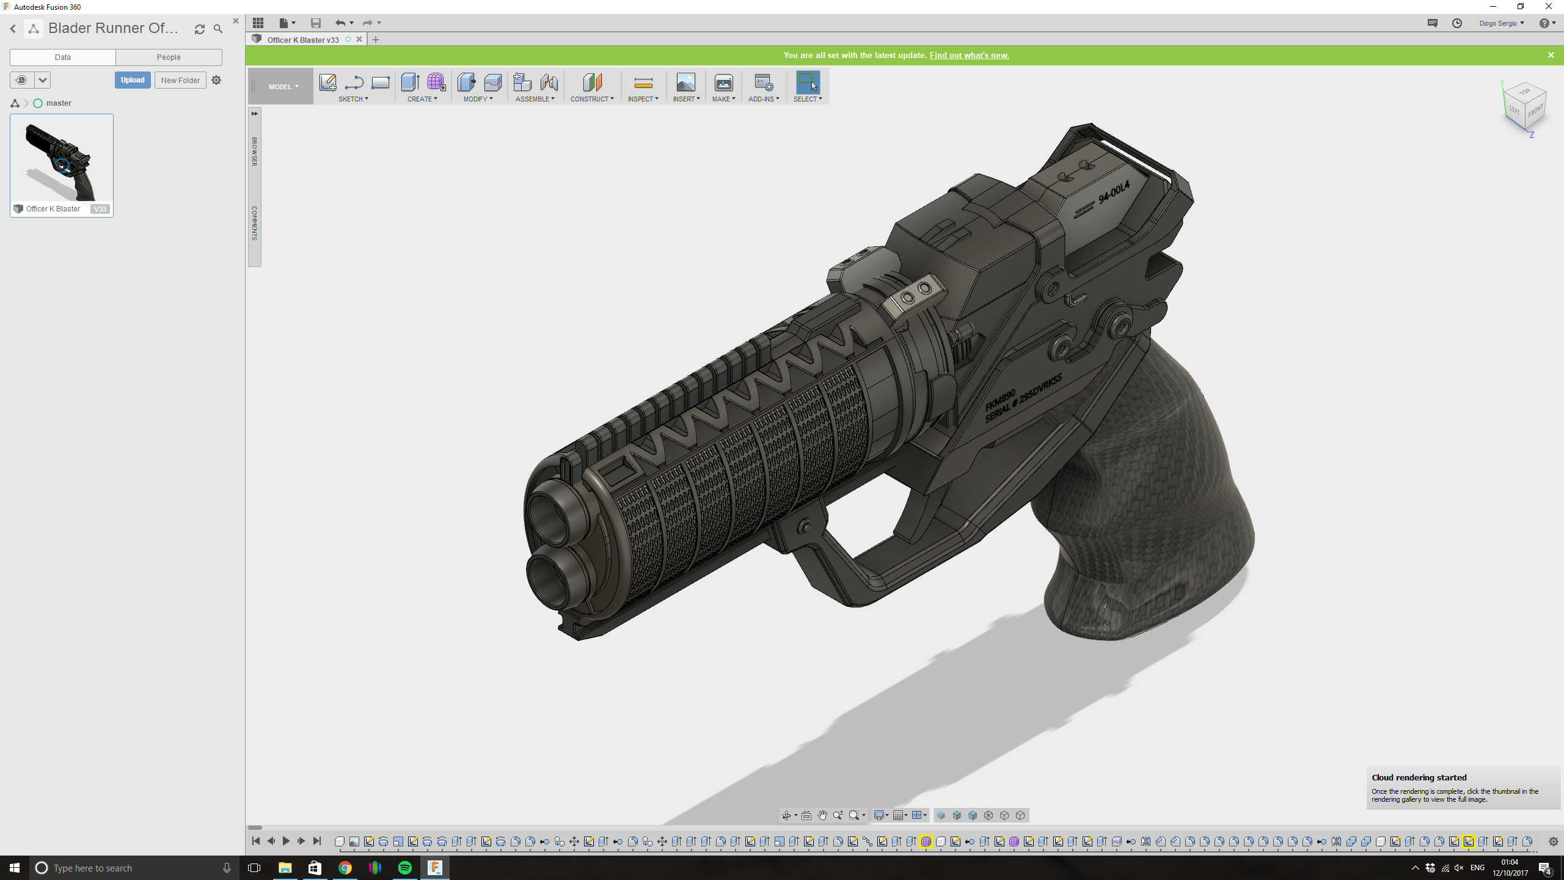Viewport: 1564px width, 880px height.
Task: Activate the Select tool icon
Action: tap(808, 82)
